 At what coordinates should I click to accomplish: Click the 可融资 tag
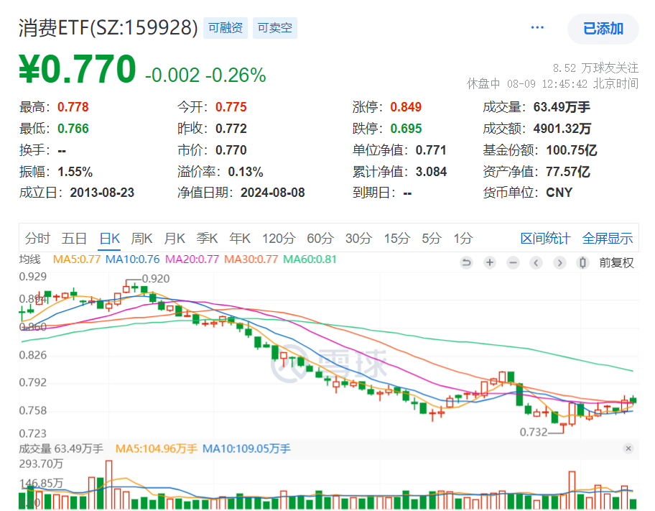pos(226,28)
